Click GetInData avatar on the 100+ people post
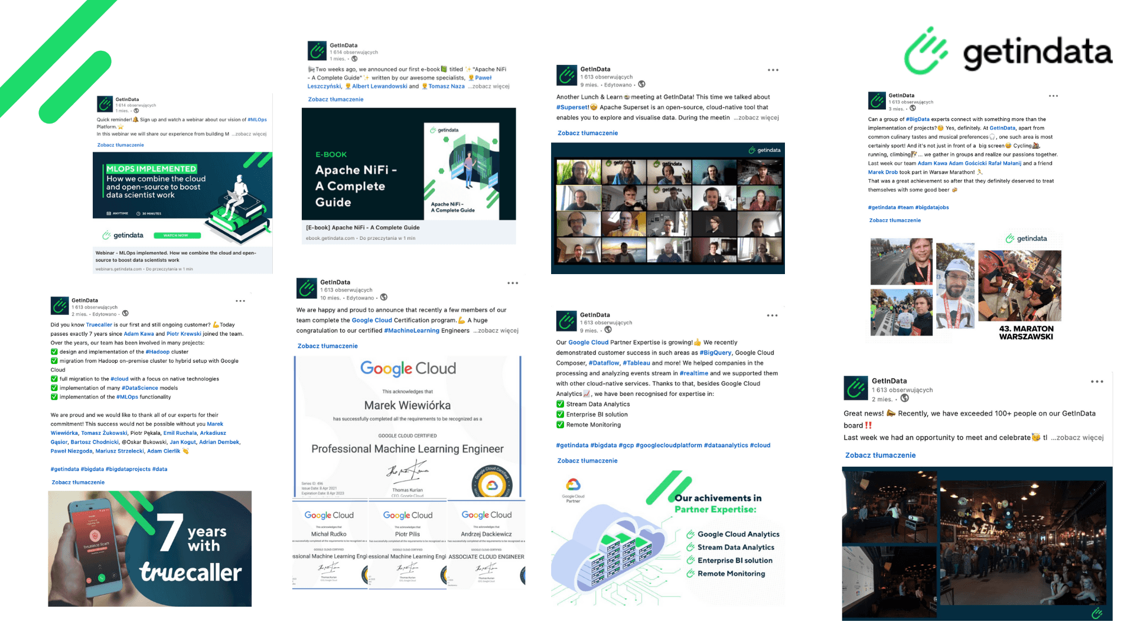The image size is (1134, 638). tap(855, 388)
